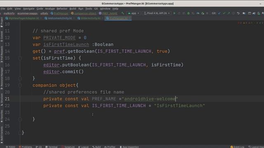Click the inspection warnings indicator in editor corner

pyautogui.click(x=250, y=23)
